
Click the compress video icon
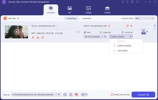click(x=131, y=26)
